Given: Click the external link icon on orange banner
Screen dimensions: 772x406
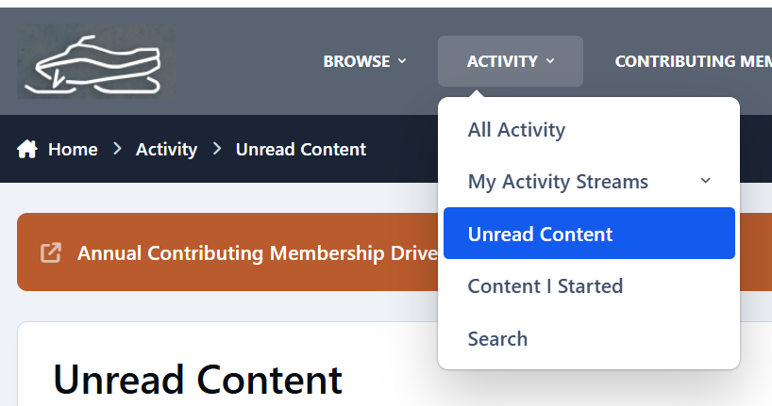Looking at the screenshot, I should point(51,252).
